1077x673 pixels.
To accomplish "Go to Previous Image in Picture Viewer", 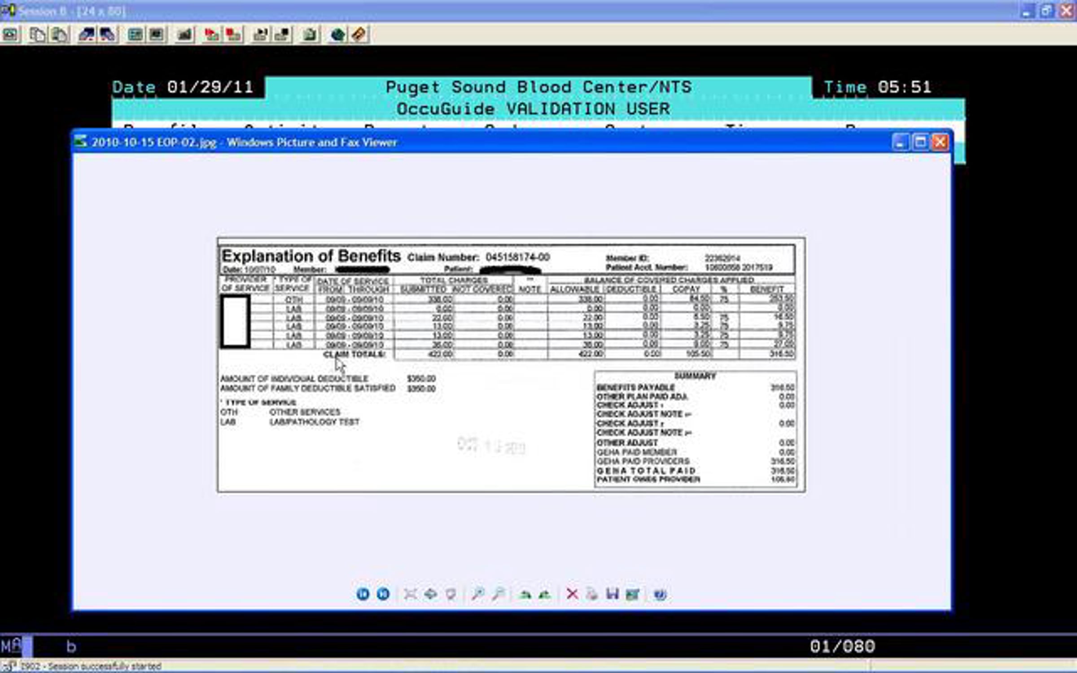I will coord(363,594).
